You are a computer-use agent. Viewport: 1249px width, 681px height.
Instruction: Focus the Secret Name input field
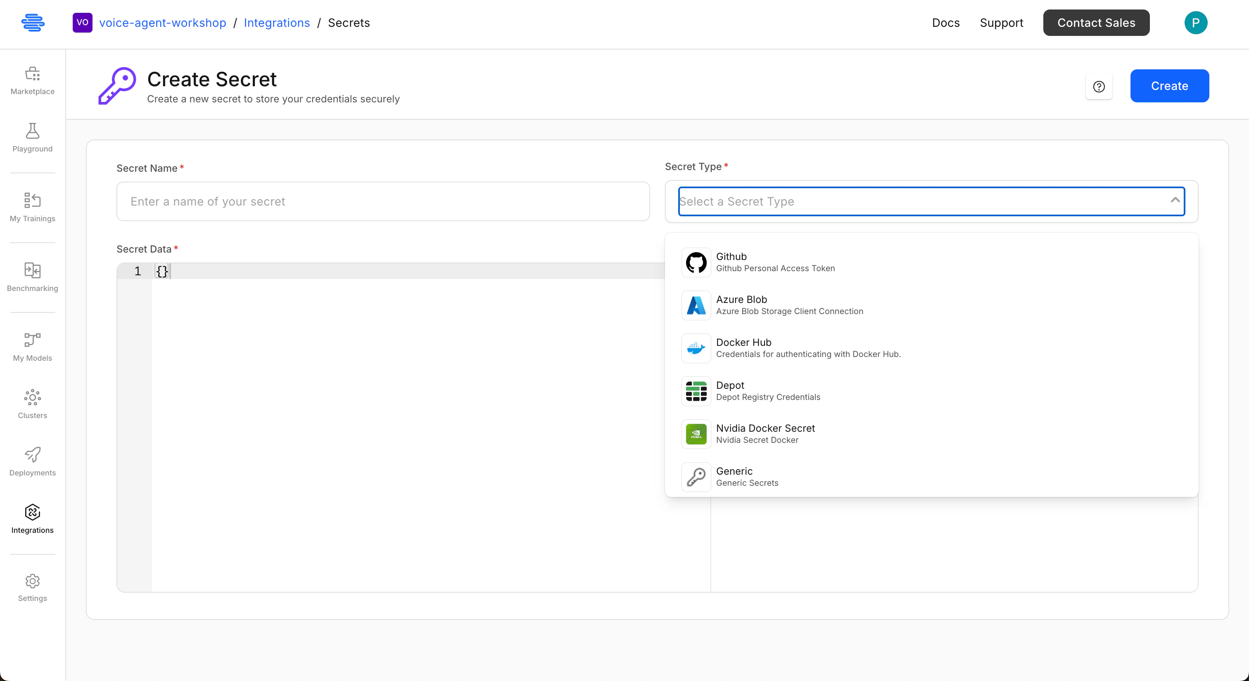point(382,201)
